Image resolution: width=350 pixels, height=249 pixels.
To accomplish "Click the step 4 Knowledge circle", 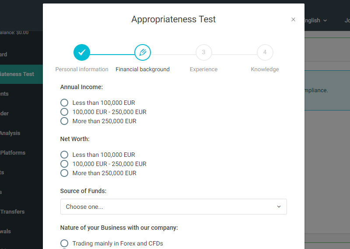I will [265, 53].
